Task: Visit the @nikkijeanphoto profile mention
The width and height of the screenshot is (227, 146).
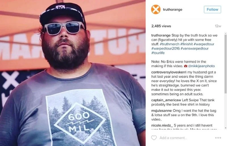Action: tap(201, 66)
